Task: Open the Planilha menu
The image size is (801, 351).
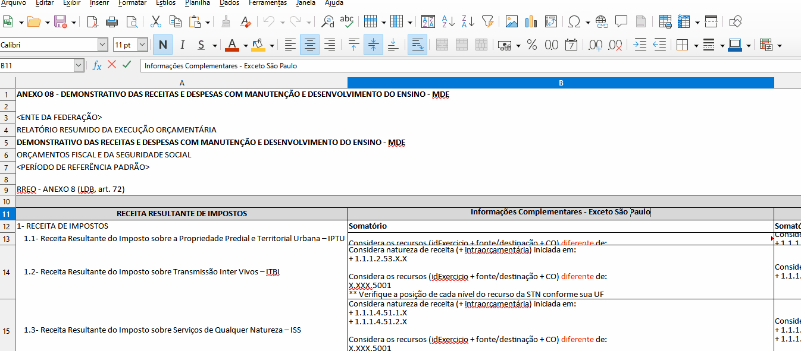Action: pos(198,3)
